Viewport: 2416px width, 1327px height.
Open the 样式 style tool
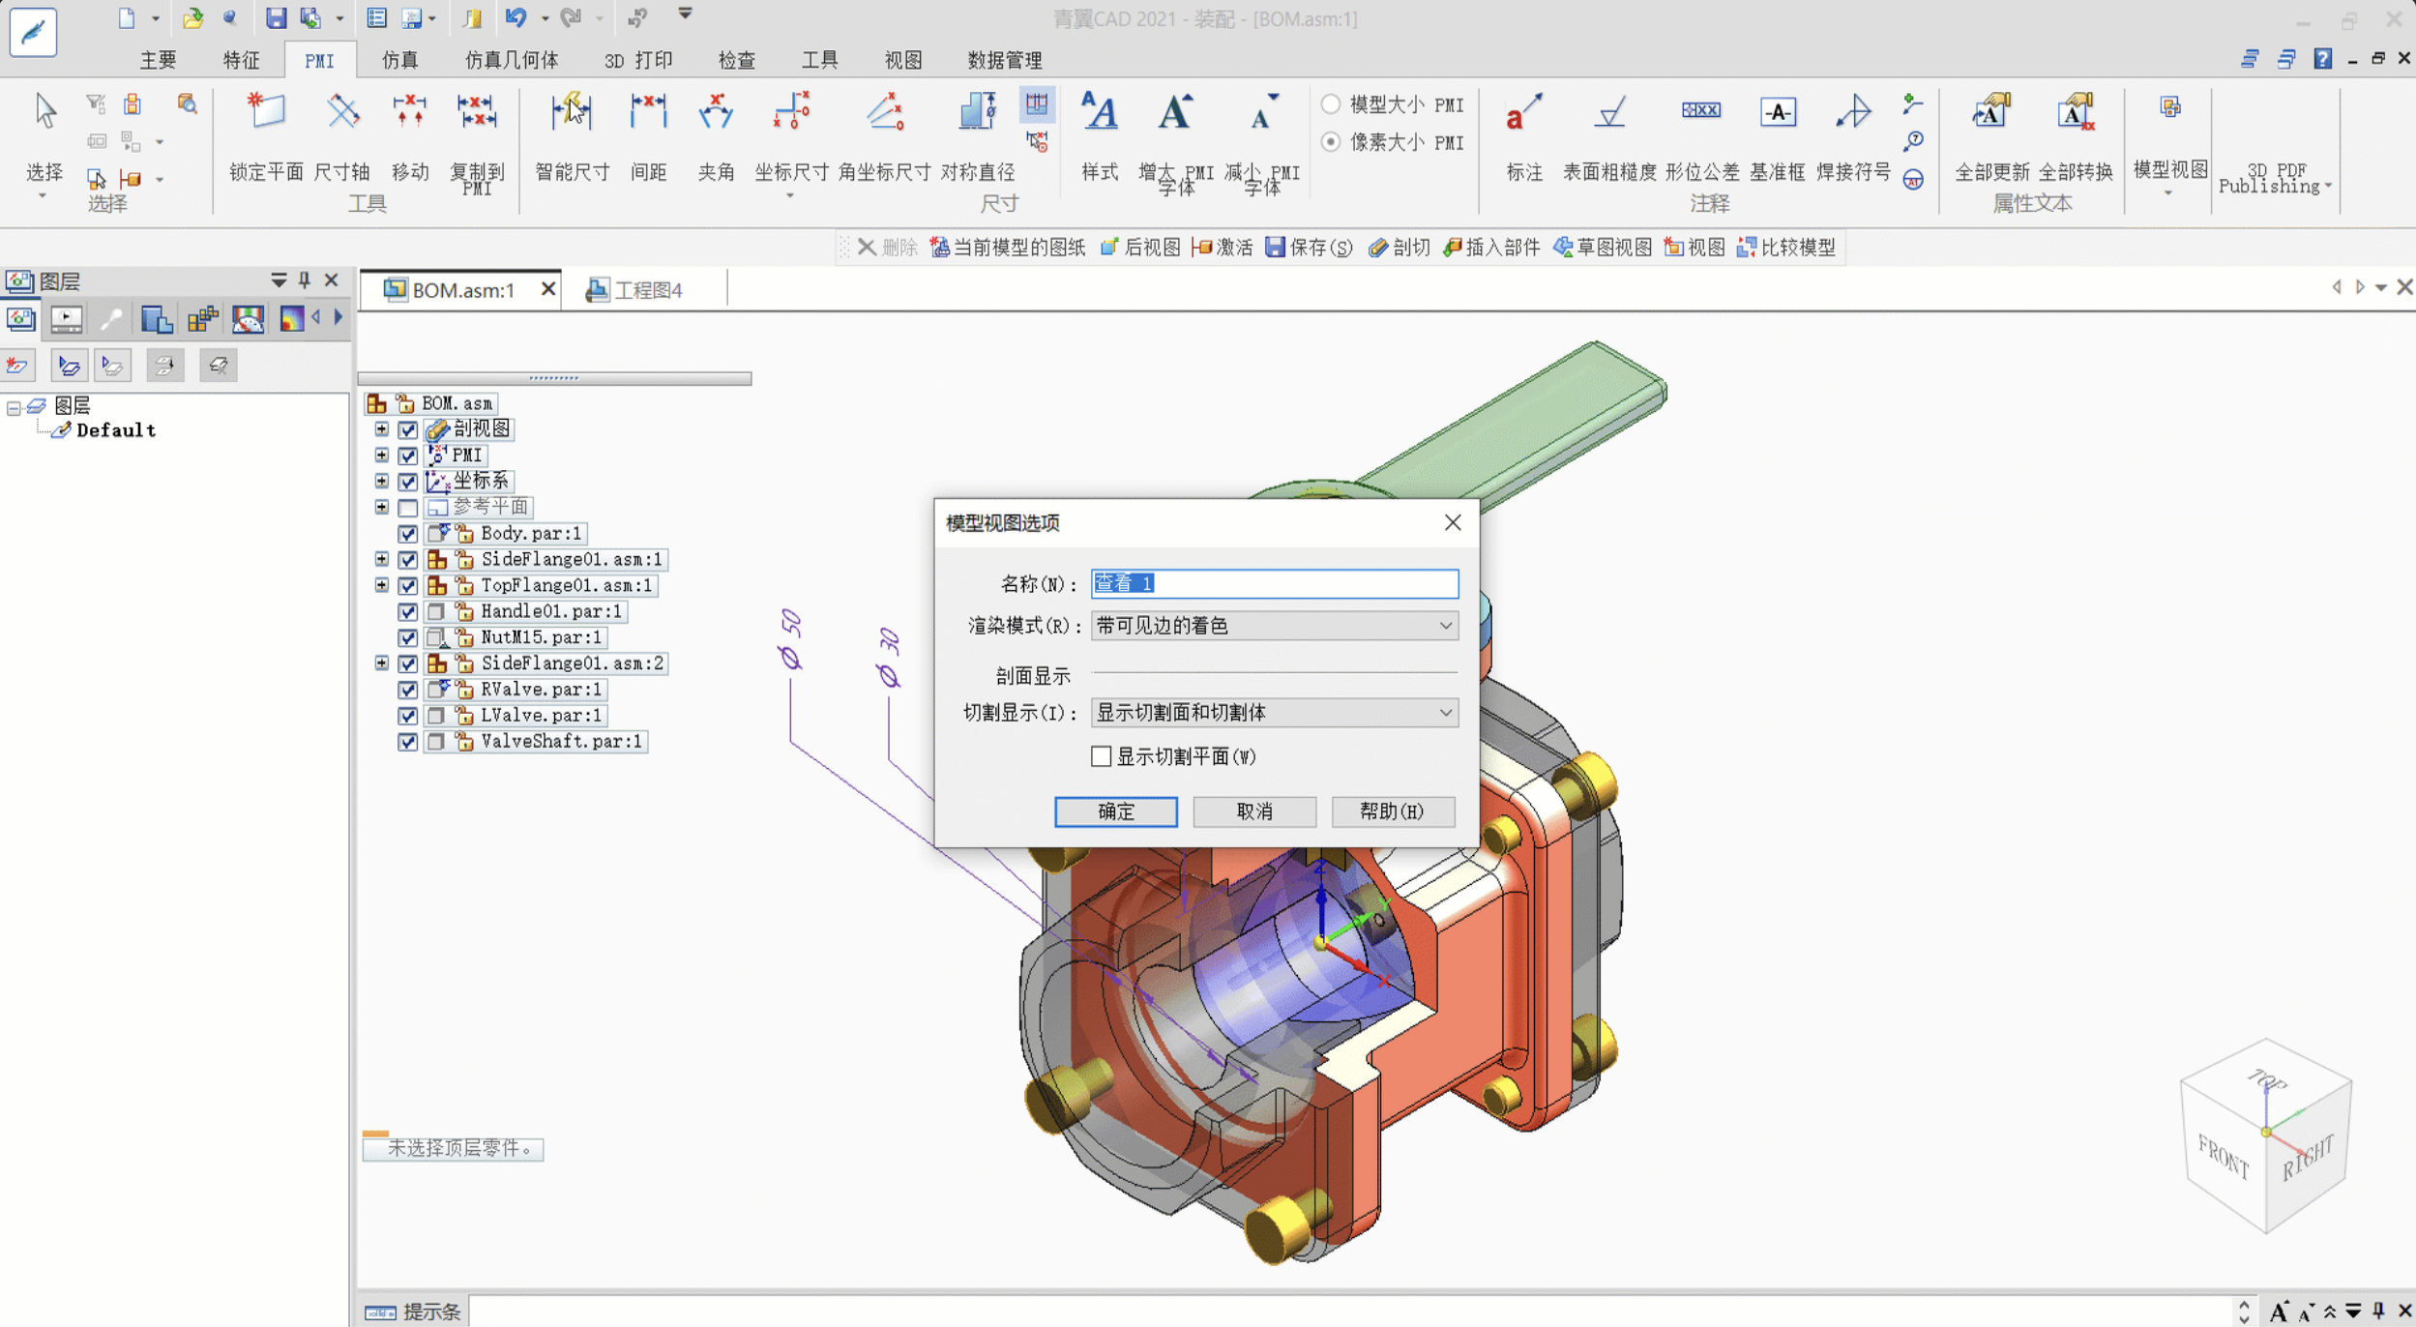[x=1100, y=135]
